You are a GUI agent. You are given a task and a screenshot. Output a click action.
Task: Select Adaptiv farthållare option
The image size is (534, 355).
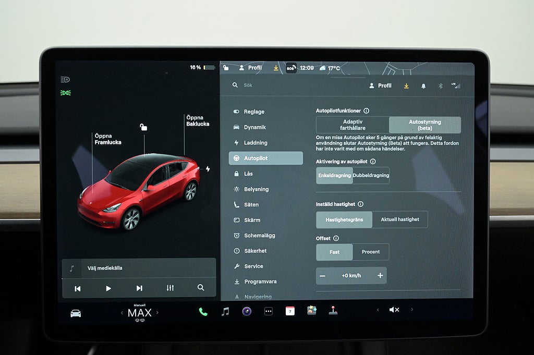pyautogui.click(x=353, y=125)
